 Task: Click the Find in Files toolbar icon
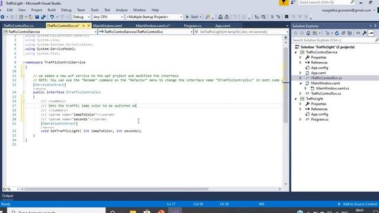(207, 17)
